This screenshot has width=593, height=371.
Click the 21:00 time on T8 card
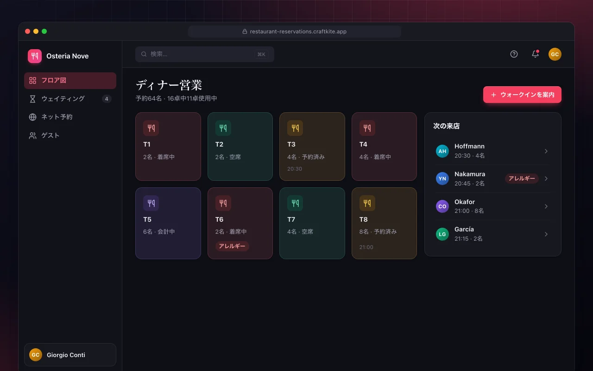[x=366, y=247]
